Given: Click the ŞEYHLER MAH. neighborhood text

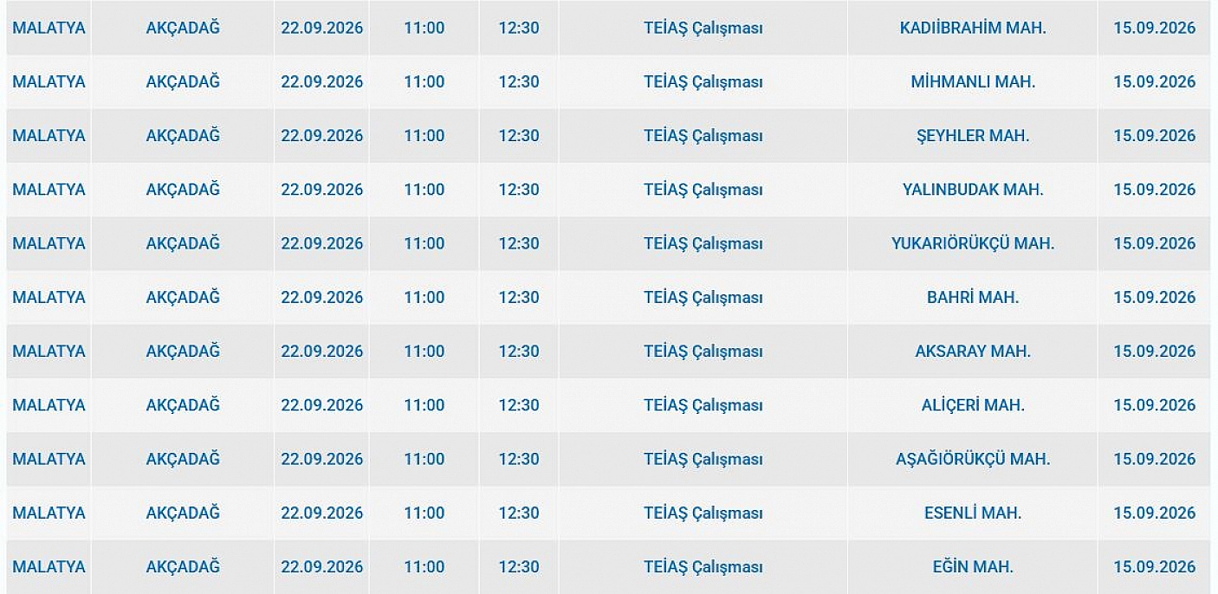Looking at the screenshot, I should [x=973, y=135].
